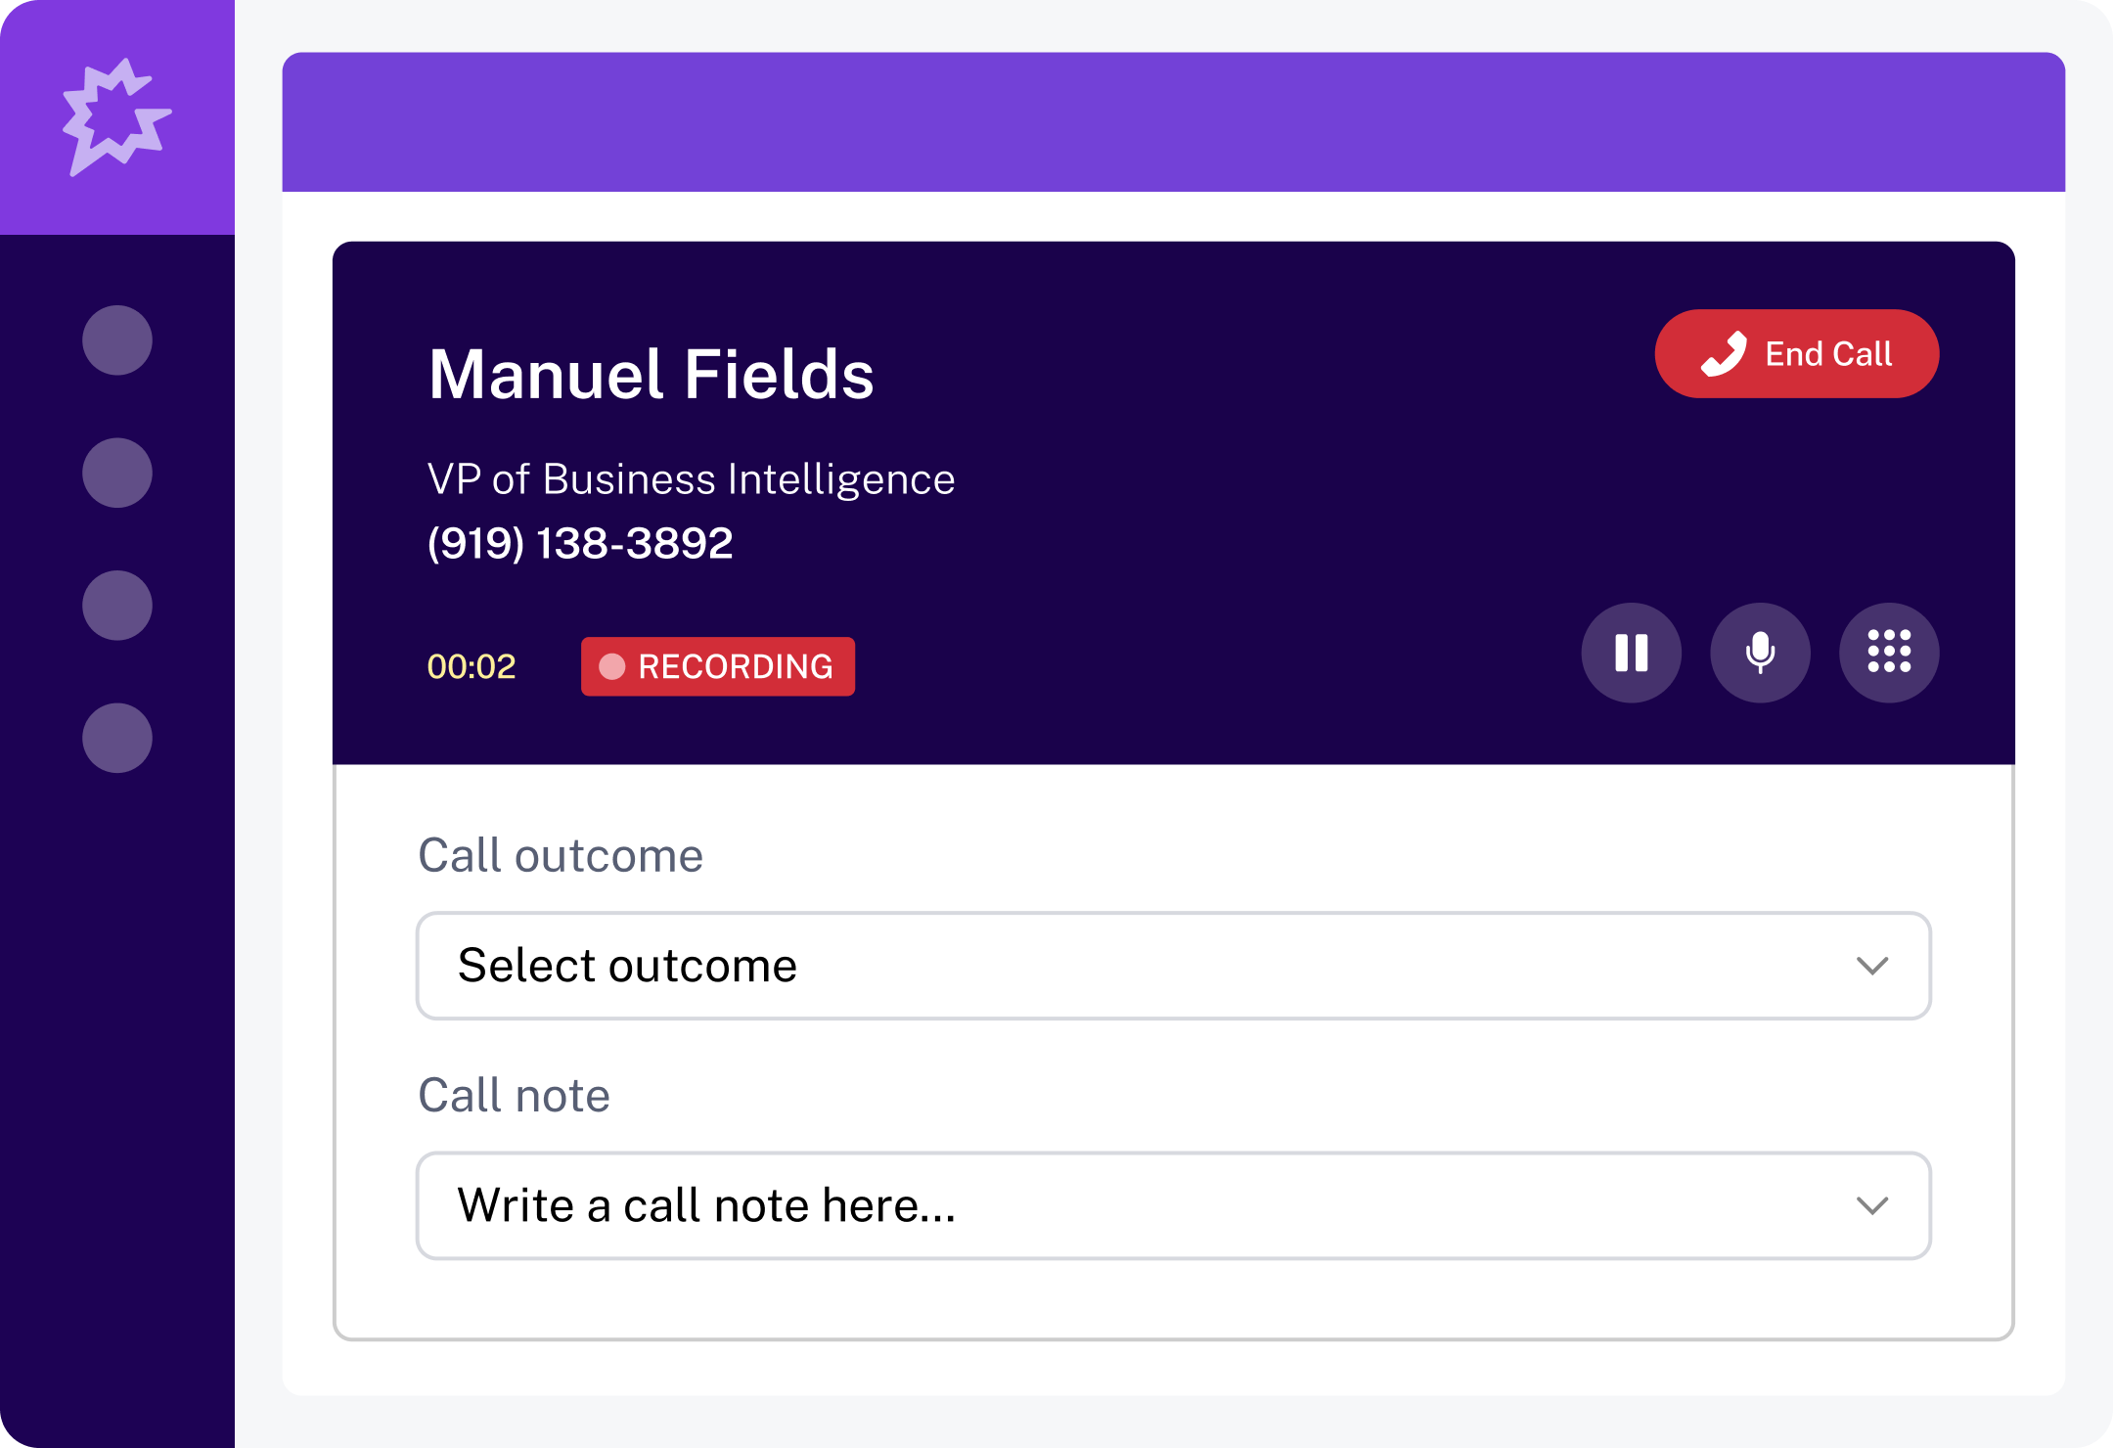Select the first sidebar navigation icon

click(x=116, y=341)
